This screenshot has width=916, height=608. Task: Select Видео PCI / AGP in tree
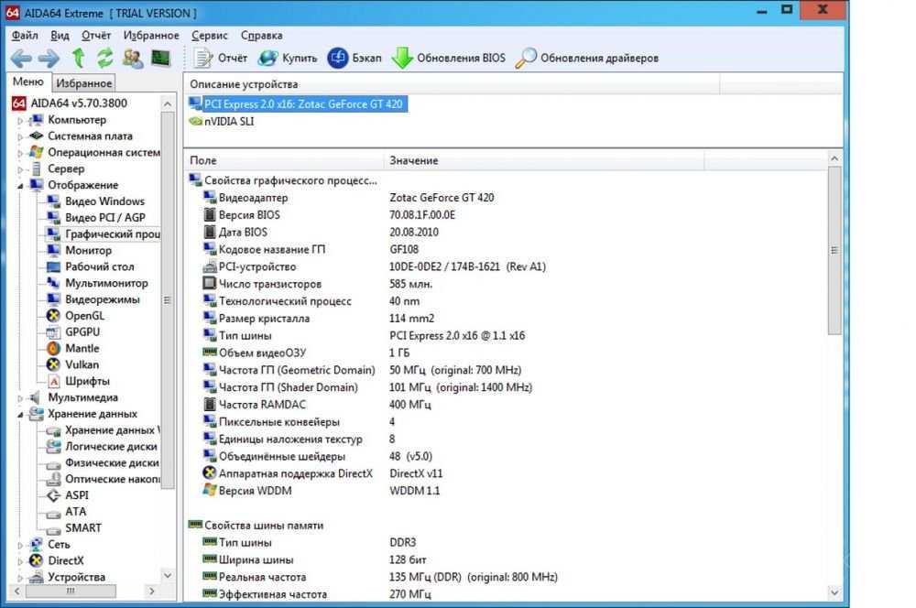coord(96,217)
